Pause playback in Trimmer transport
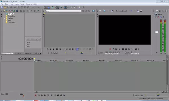 tap(57, 49)
